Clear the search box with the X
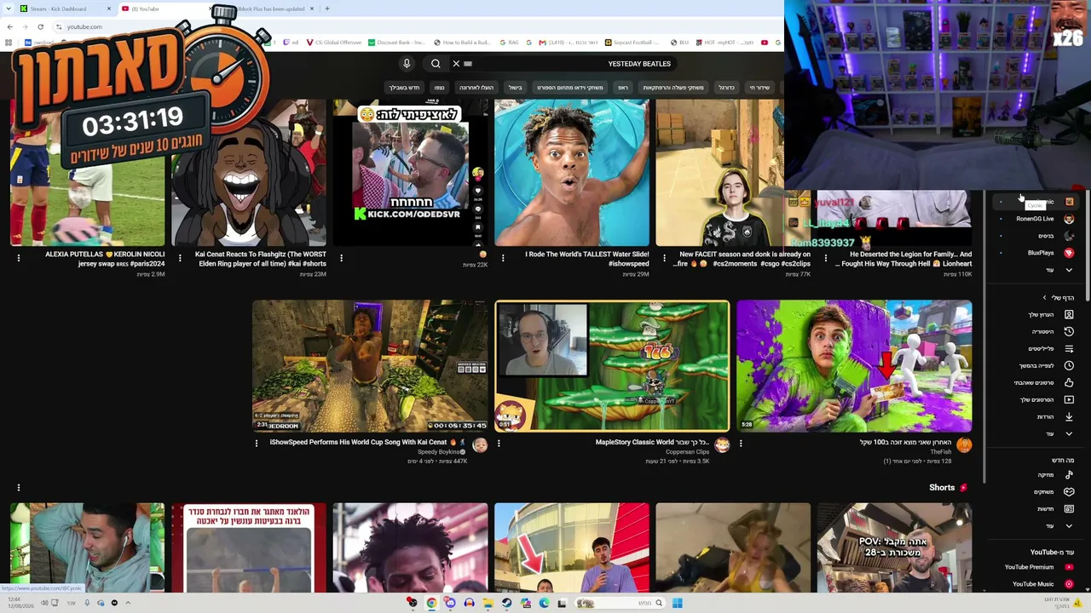1091x613 pixels. (456, 64)
